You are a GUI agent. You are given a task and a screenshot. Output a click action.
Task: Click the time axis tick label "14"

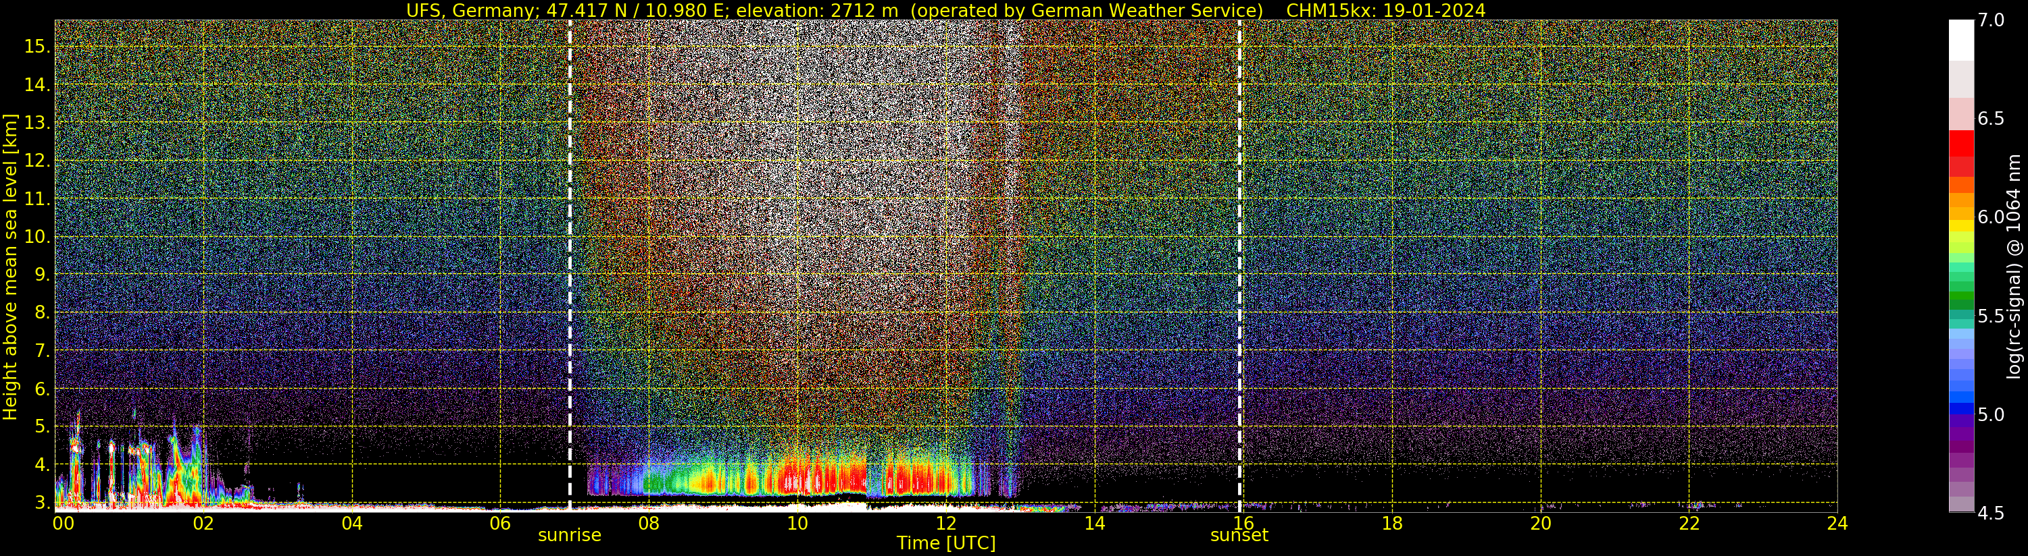[x=1095, y=523]
